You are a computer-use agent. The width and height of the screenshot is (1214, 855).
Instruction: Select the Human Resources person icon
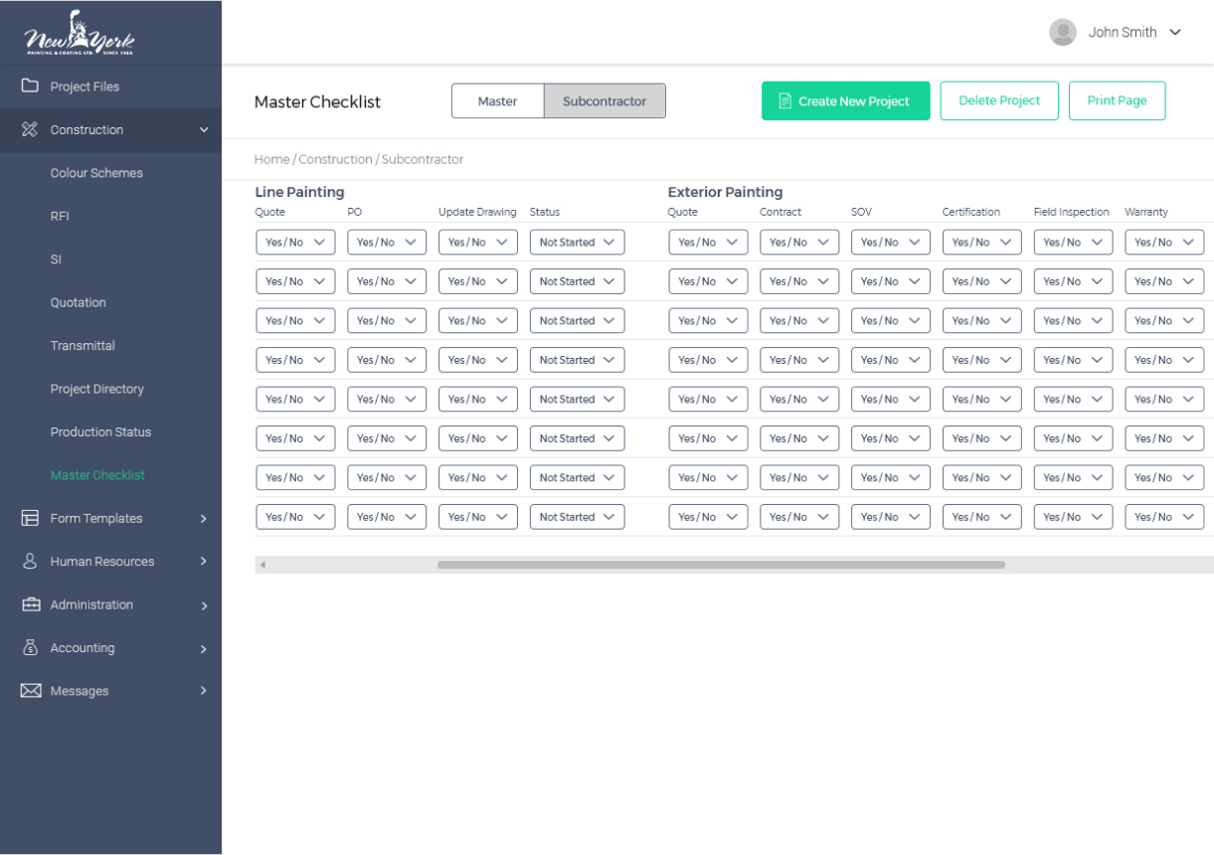[x=27, y=561]
